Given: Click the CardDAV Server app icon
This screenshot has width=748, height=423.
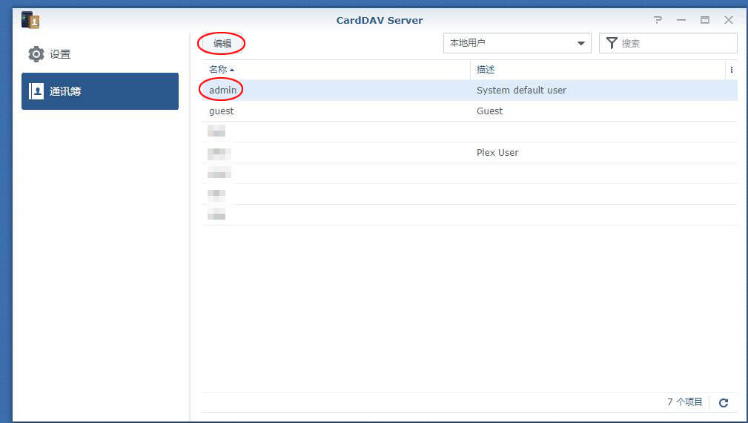Looking at the screenshot, I should coord(30,20).
